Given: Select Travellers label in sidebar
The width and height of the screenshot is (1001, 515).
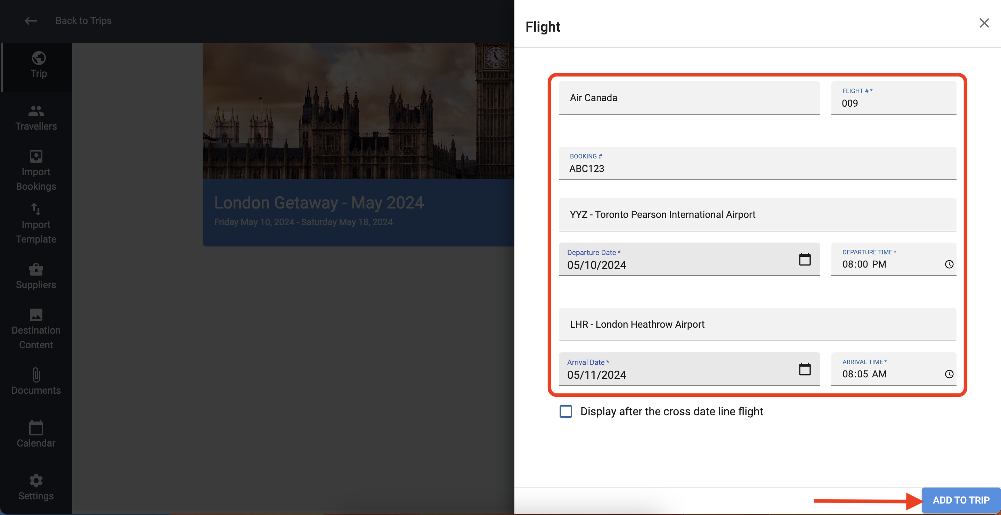Looking at the screenshot, I should click(x=36, y=126).
